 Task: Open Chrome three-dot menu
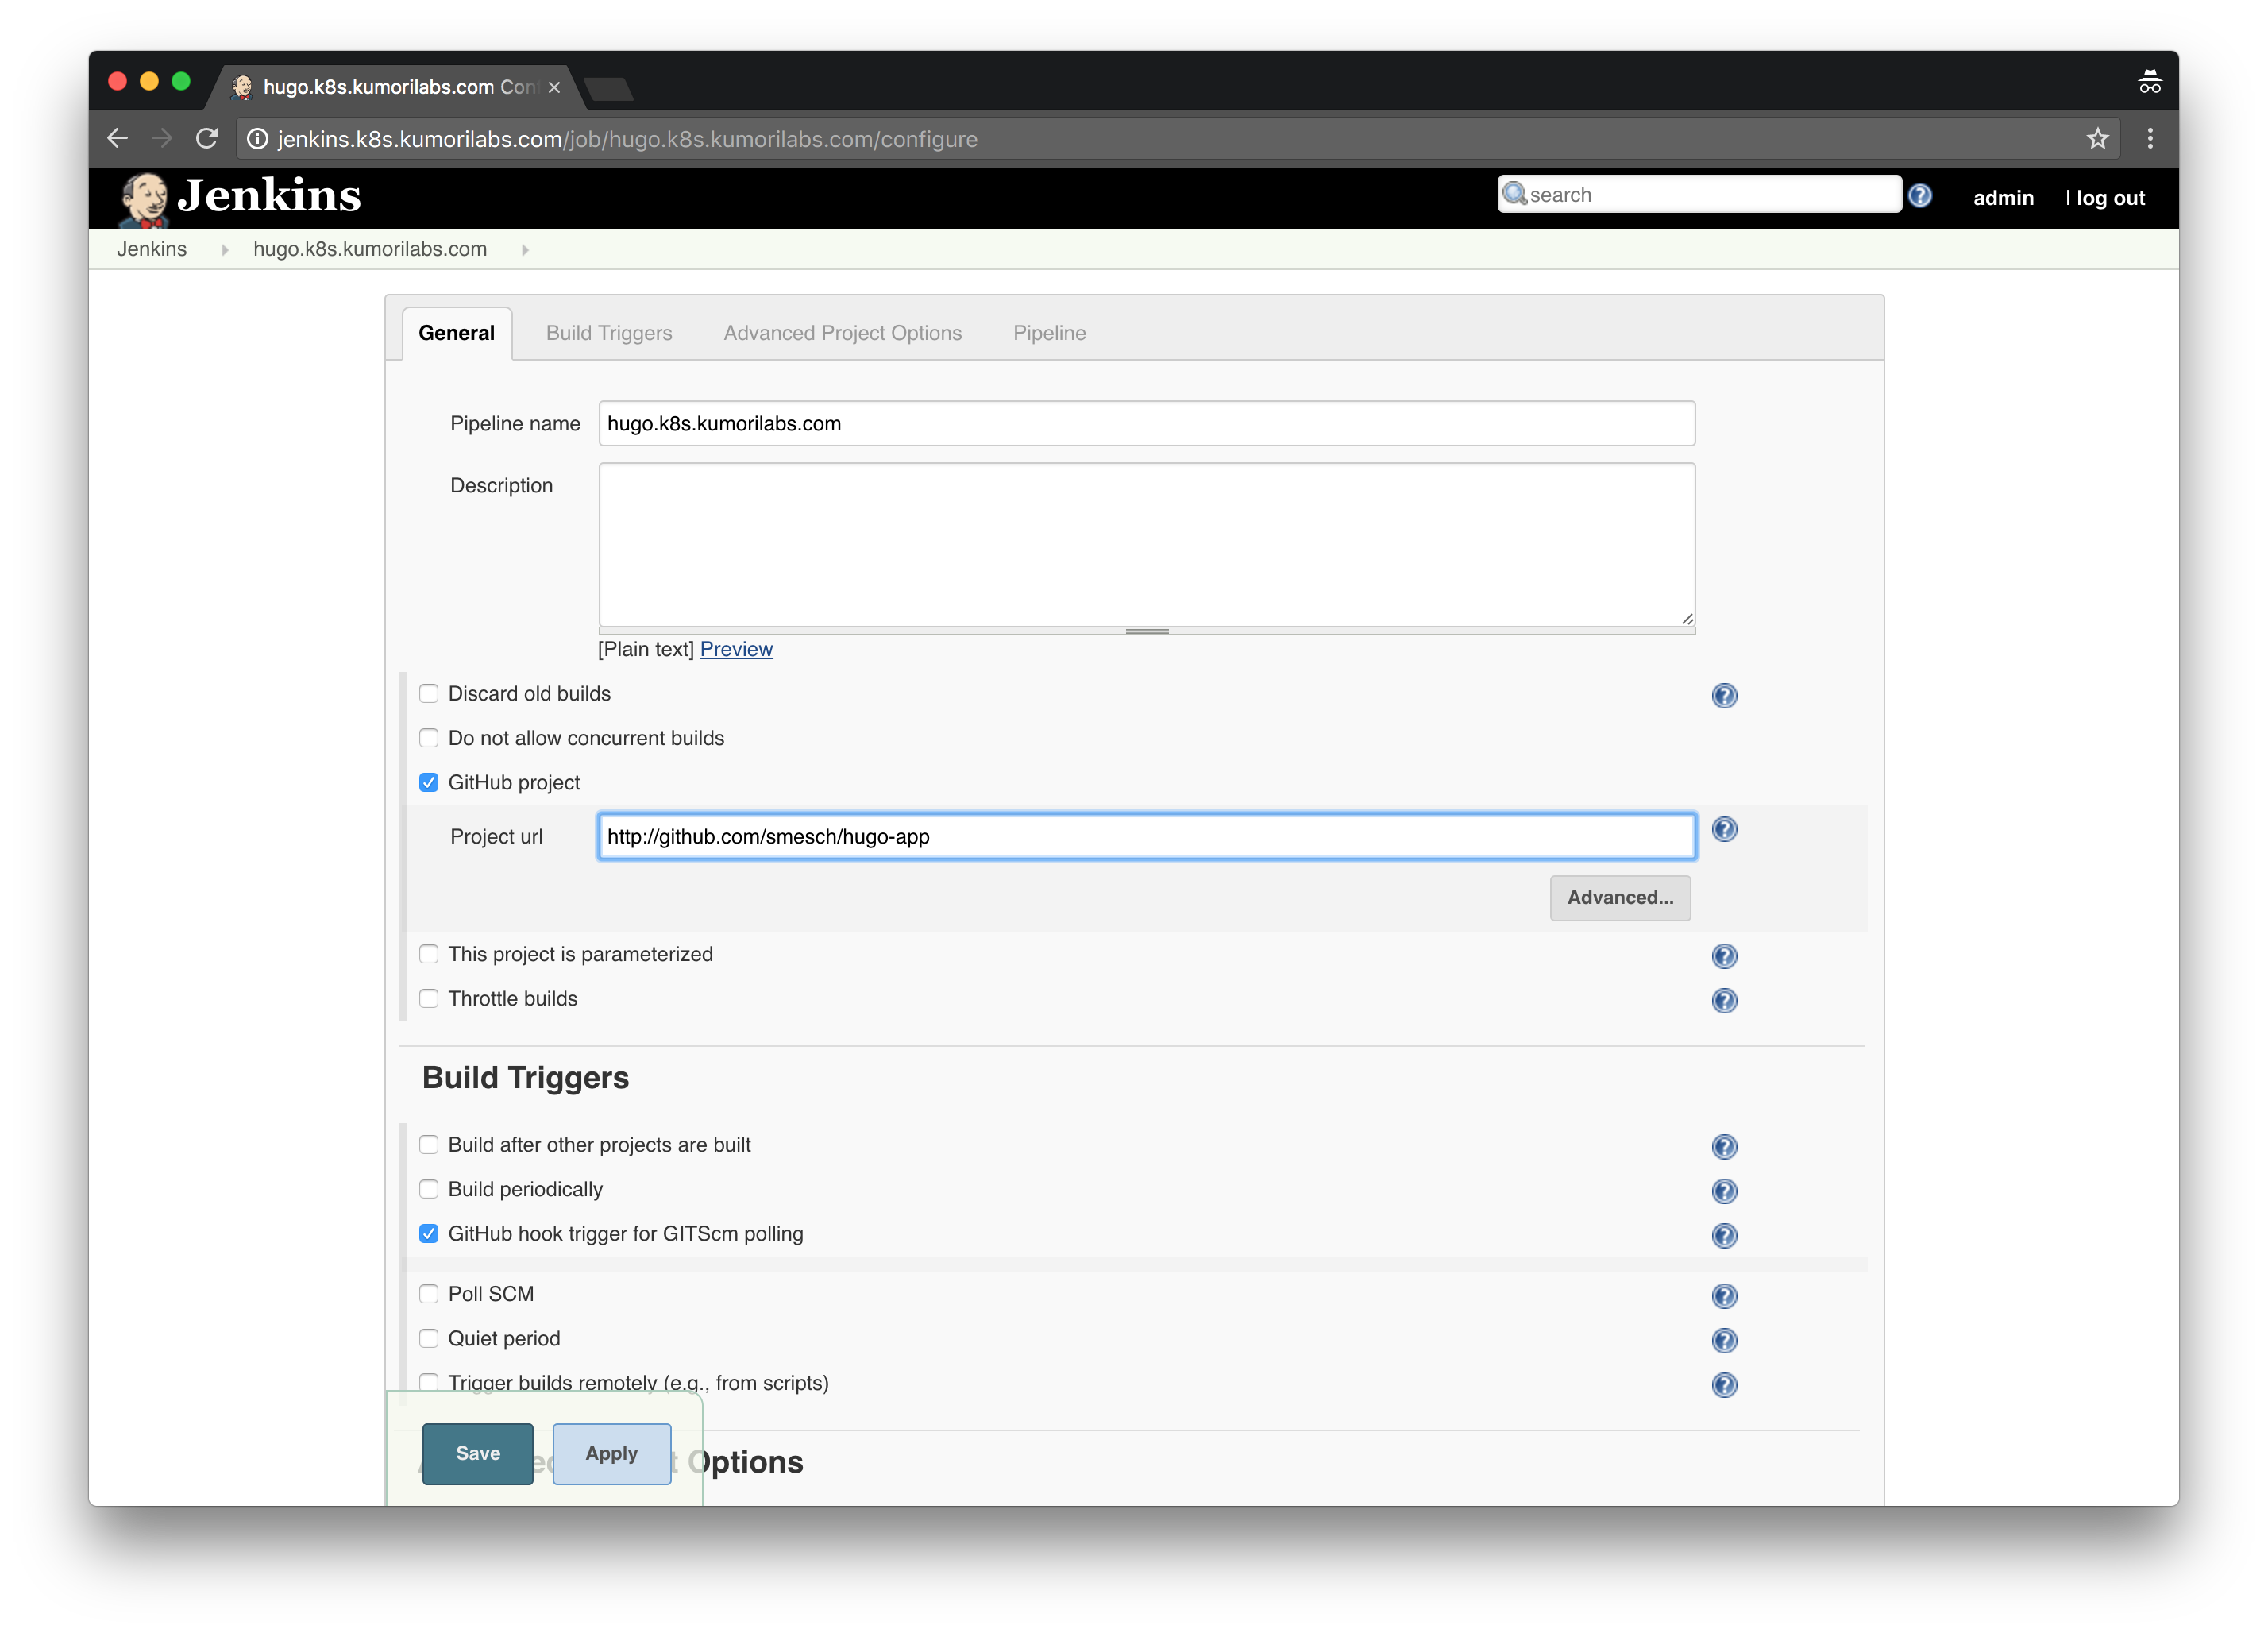click(2149, 139)
